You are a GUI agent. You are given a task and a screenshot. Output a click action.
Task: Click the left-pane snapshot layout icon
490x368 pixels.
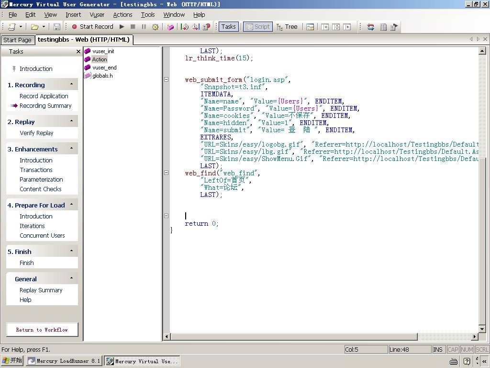[325, 27]
